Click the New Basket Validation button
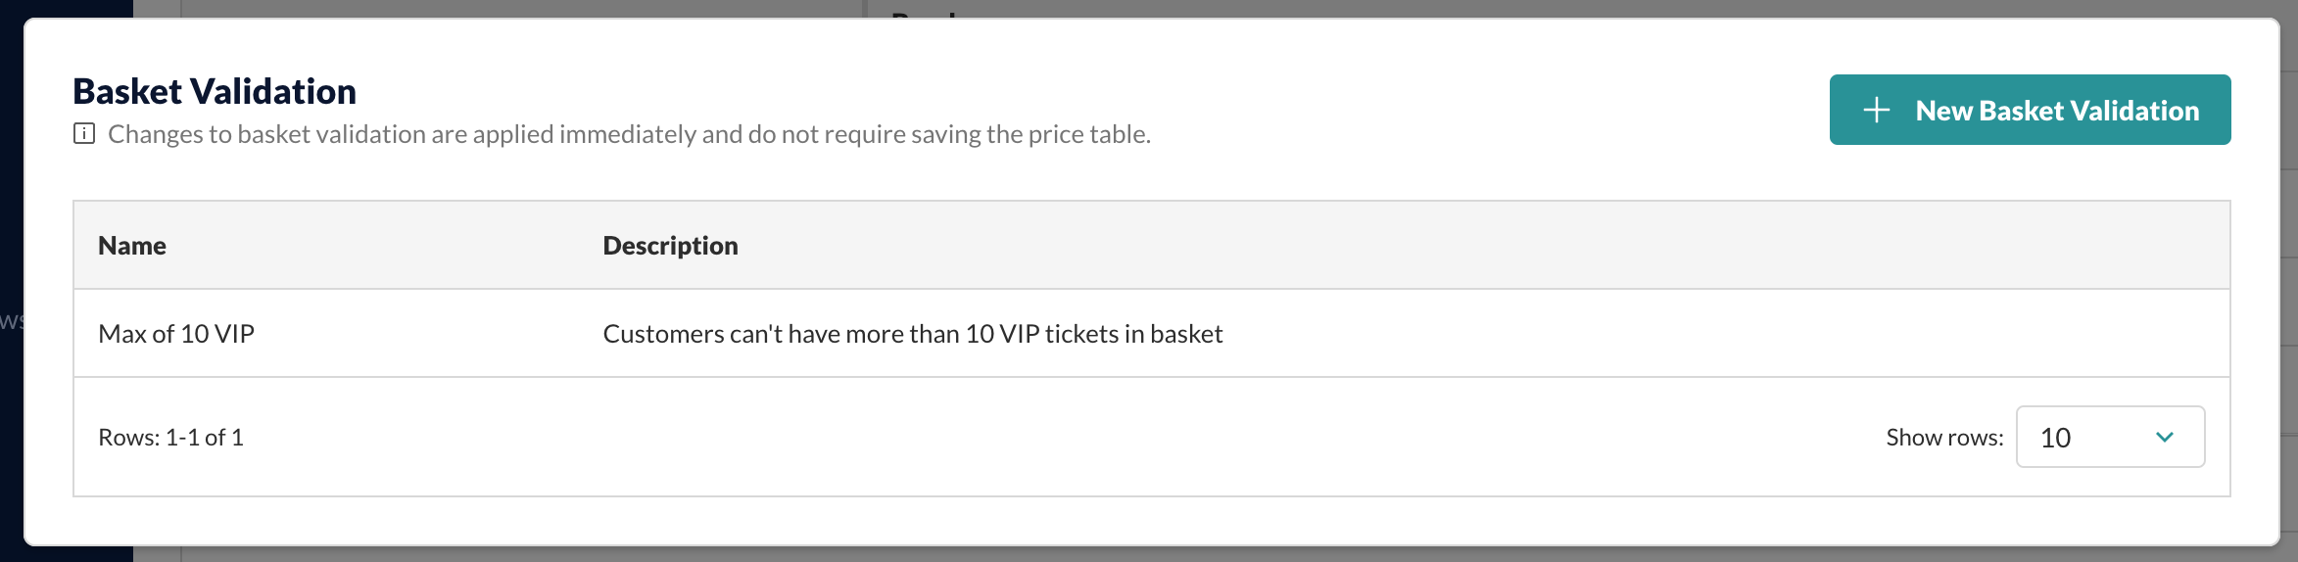The height and width of the screenshot is (562, 2298). click(2030, 110)
